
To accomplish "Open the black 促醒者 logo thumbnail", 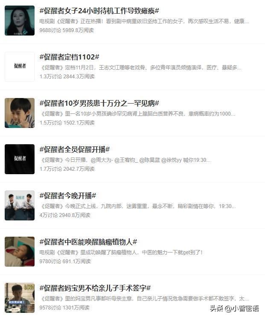I will click(x=20, y=159).
